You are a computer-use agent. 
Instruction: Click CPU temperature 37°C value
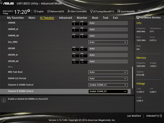pos(152,32)
